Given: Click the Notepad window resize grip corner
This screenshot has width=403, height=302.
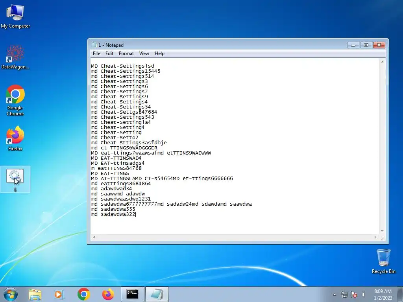Looking at the screenshot, I should tap(383, 238).
